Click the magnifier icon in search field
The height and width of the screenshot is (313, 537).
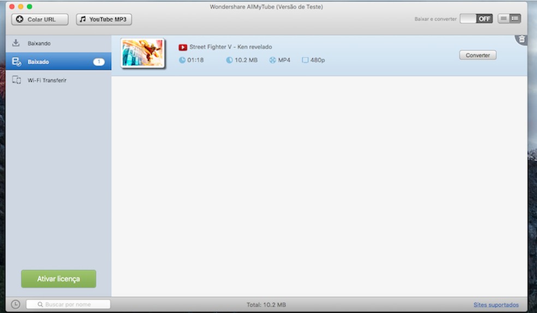(40, 304)
